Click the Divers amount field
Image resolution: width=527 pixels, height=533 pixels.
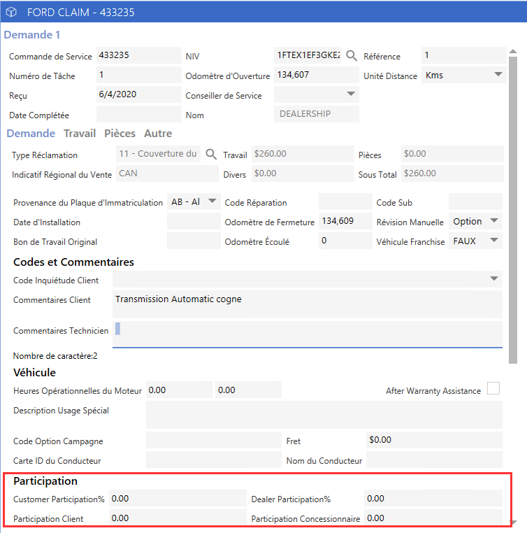pos(303,173)
